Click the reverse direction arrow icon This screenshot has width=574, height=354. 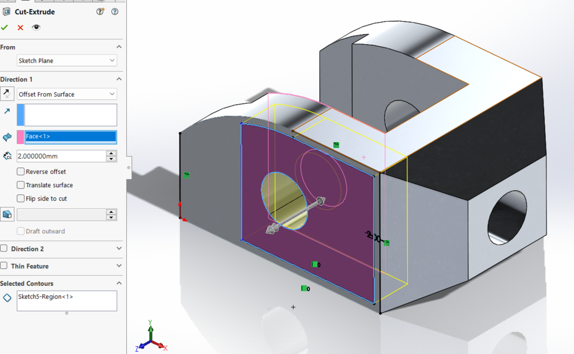[7, 93]
